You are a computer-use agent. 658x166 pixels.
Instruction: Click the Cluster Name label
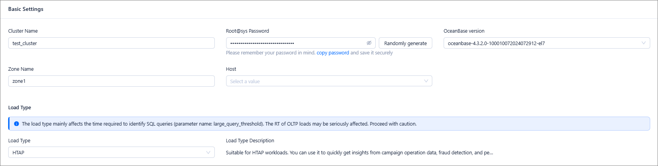(x=23, y=31)
